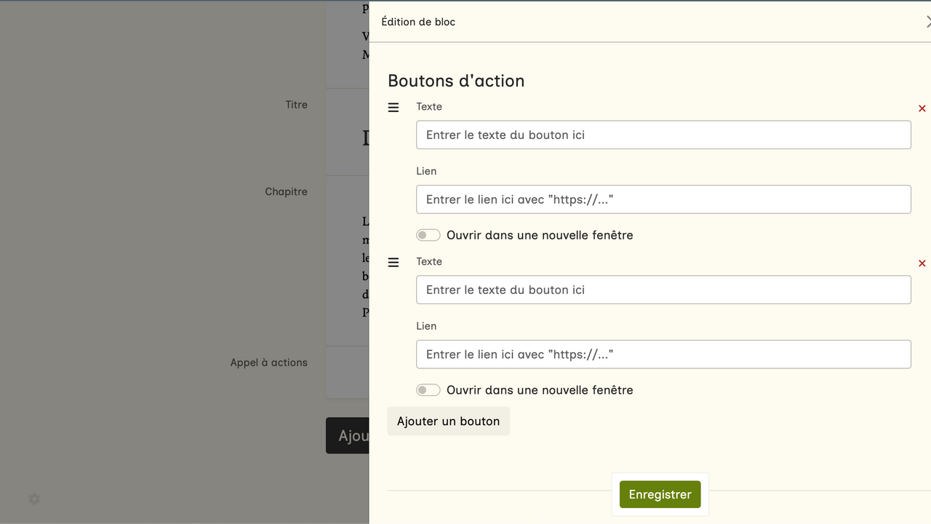Screen dimensions: 931x524
Task: Enable first 'Ouvrir dans une nouvelle fenêtre' toggle
Action: [x=428, y=235]
